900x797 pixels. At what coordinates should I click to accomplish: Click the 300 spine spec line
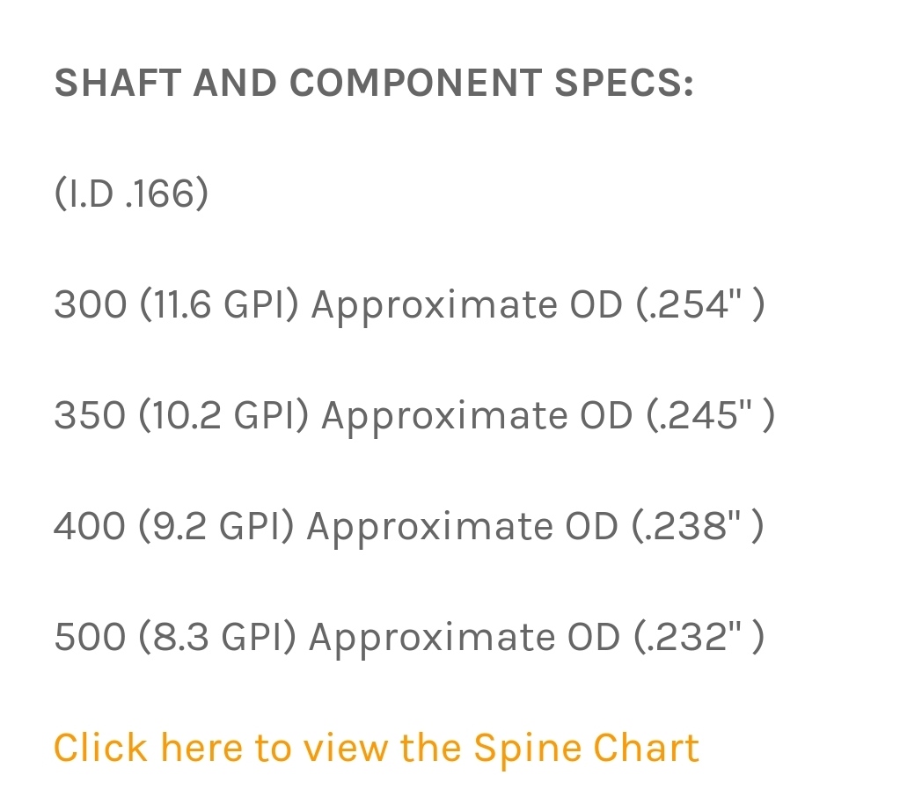tap(409, 305)
